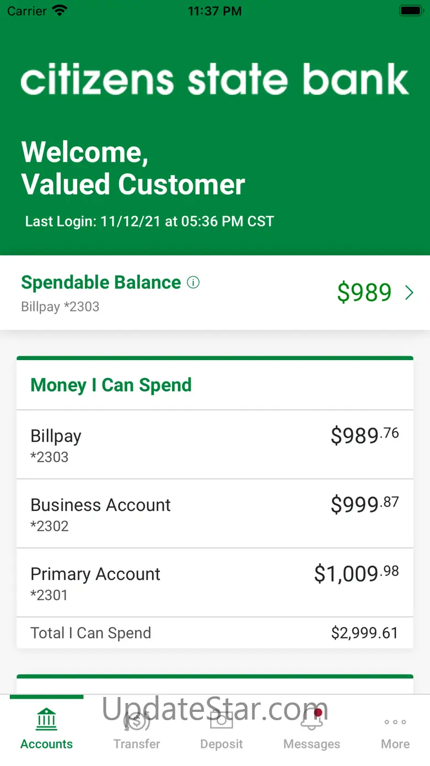Open the Primary Account *2301 row
This screenshot has height=766, width=430.
[x=215, y=583]
